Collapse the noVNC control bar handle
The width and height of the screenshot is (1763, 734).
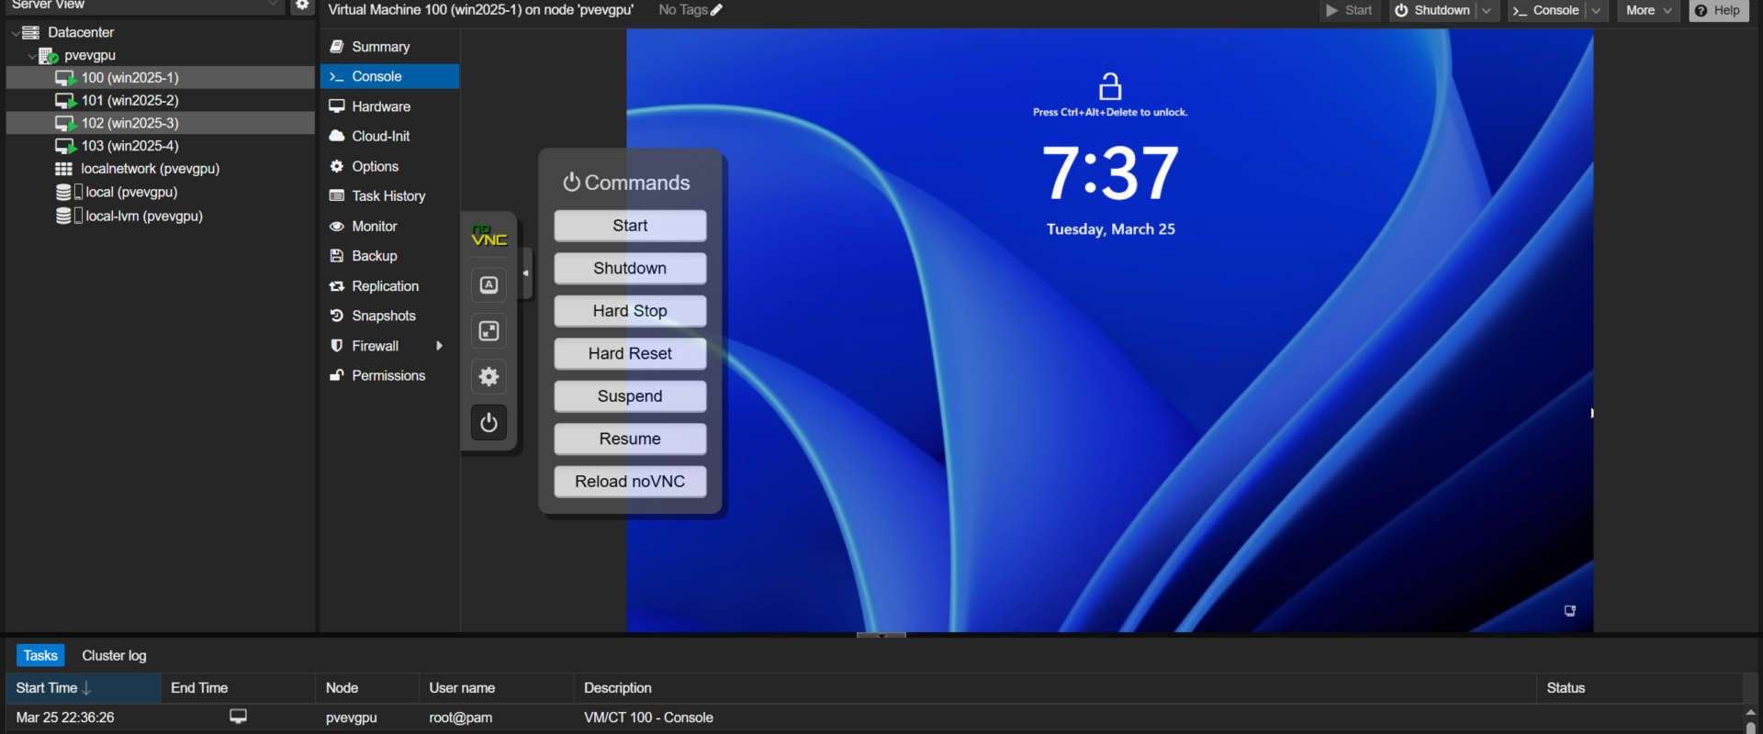click(x=526, y=273)
